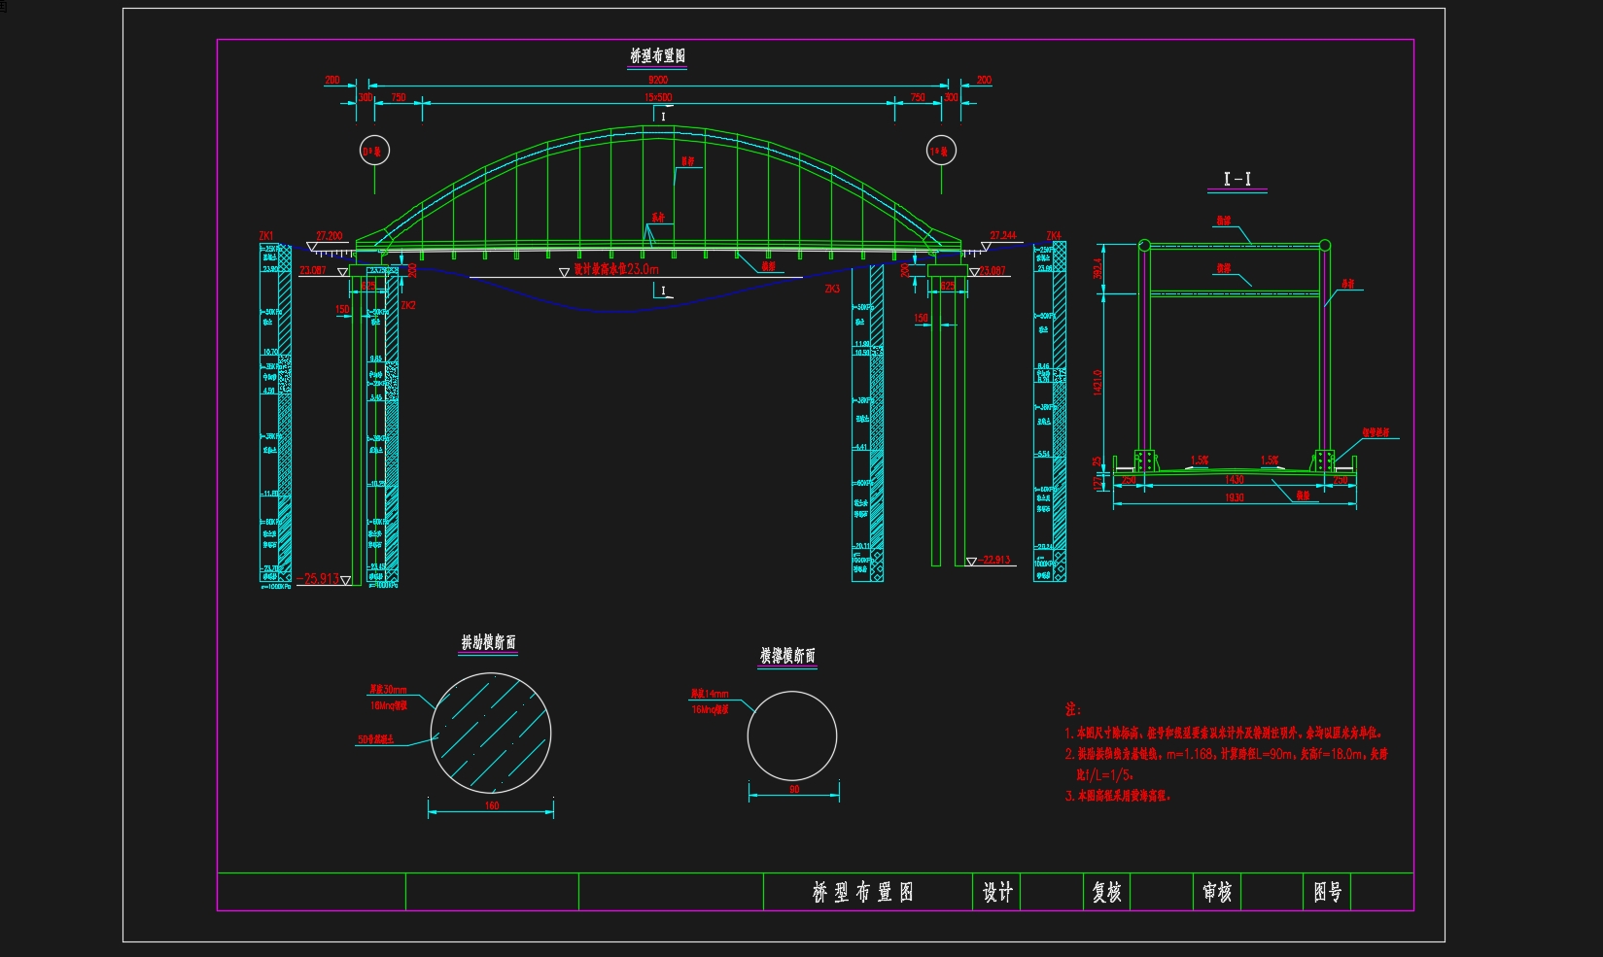This screenshot has width=1603, height=957.
Task: Click the '桥型布置图' drawing title at top
Action: click(658, 56)
